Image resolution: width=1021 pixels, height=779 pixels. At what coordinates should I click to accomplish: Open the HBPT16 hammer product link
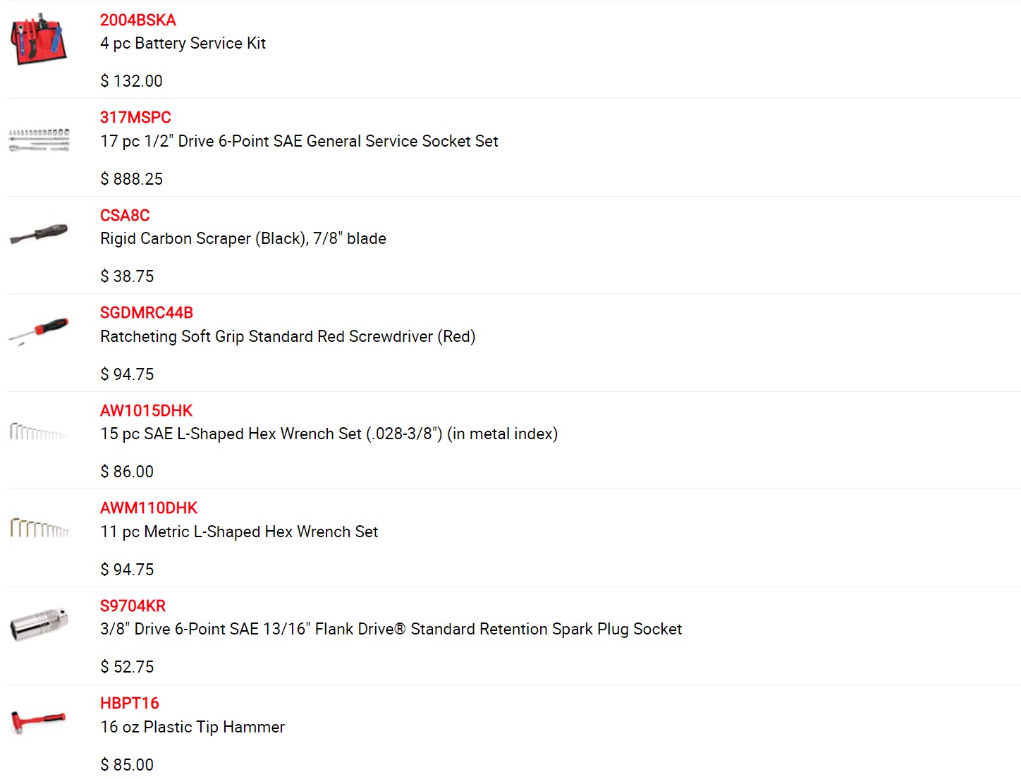click(x=130, y=703)
